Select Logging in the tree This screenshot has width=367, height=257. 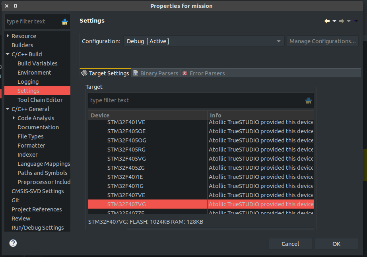(x=28, y=82)
